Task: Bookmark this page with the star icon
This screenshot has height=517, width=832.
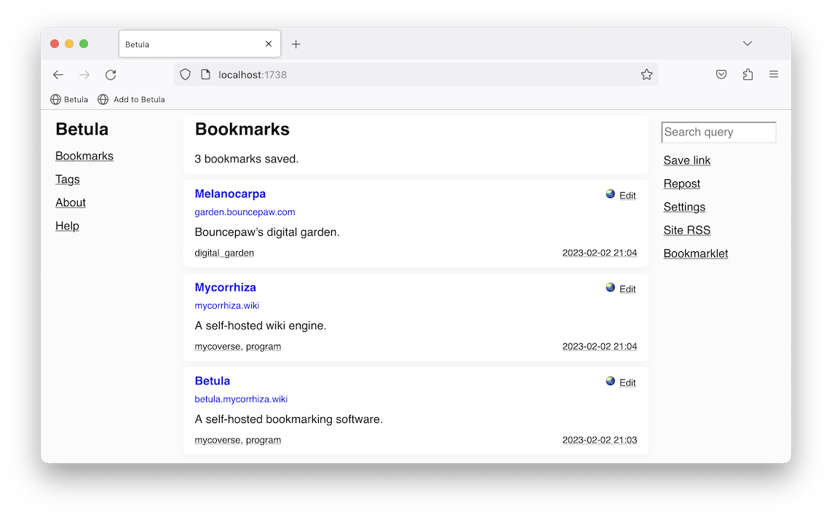Action: click(646, 75)
